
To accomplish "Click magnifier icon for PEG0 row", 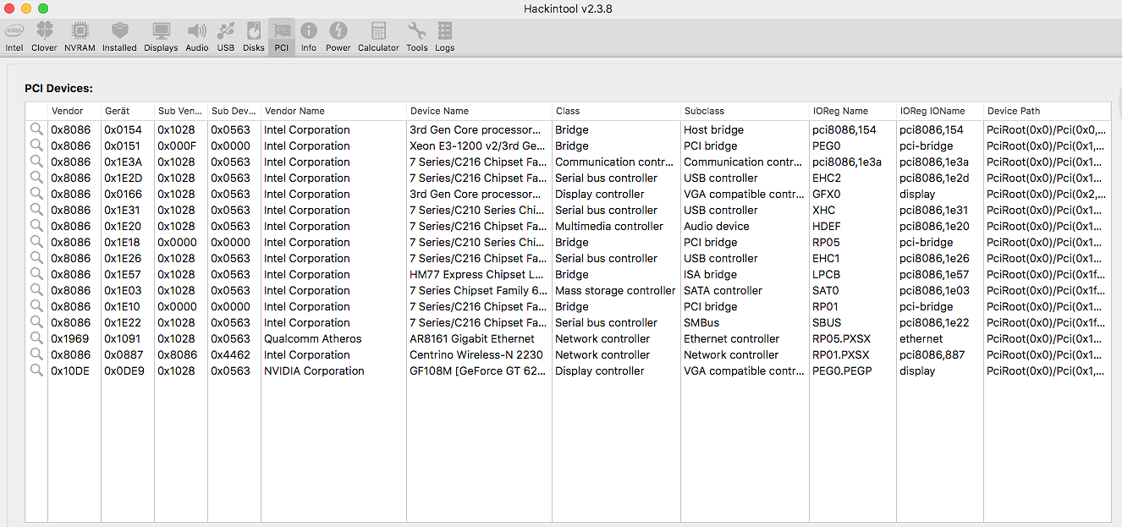I will point(36,145).
